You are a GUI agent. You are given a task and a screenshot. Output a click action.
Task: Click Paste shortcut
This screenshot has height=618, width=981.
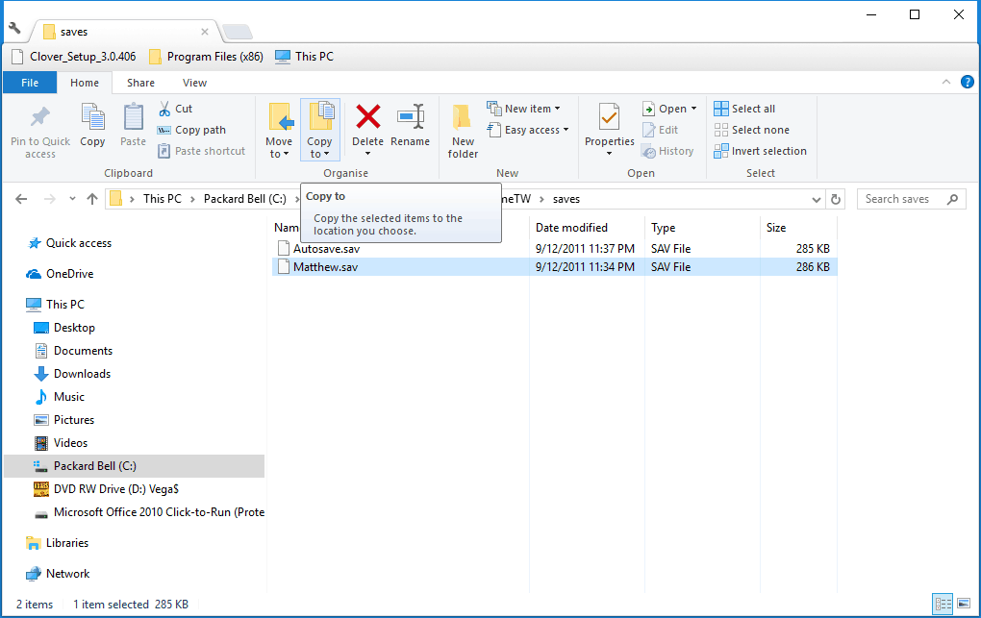coord(201,151)
